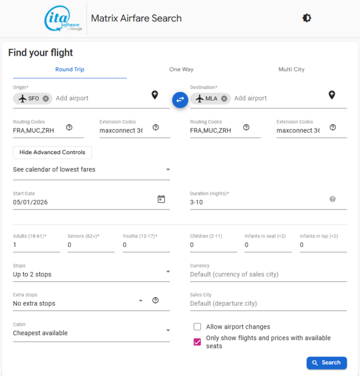Expand See calendar of lowest fares dropdown
Image resolution: width=360 pixels, height=376 pixels.
coord(91,170)
